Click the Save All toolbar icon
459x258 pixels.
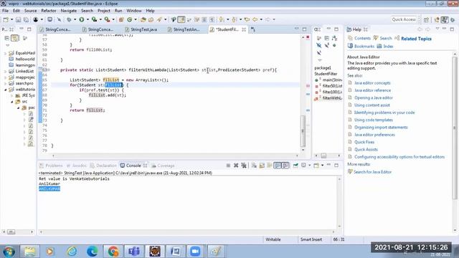(x=26, y=19)
